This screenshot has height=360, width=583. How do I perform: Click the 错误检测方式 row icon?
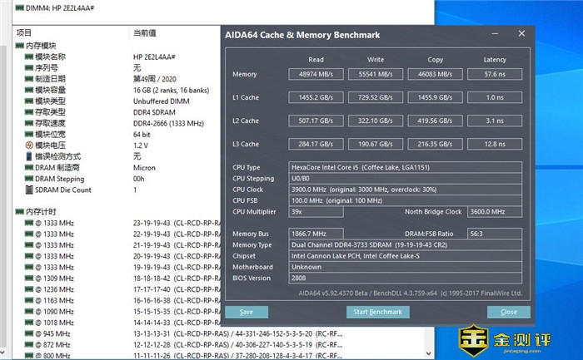[x=29, y=156]
